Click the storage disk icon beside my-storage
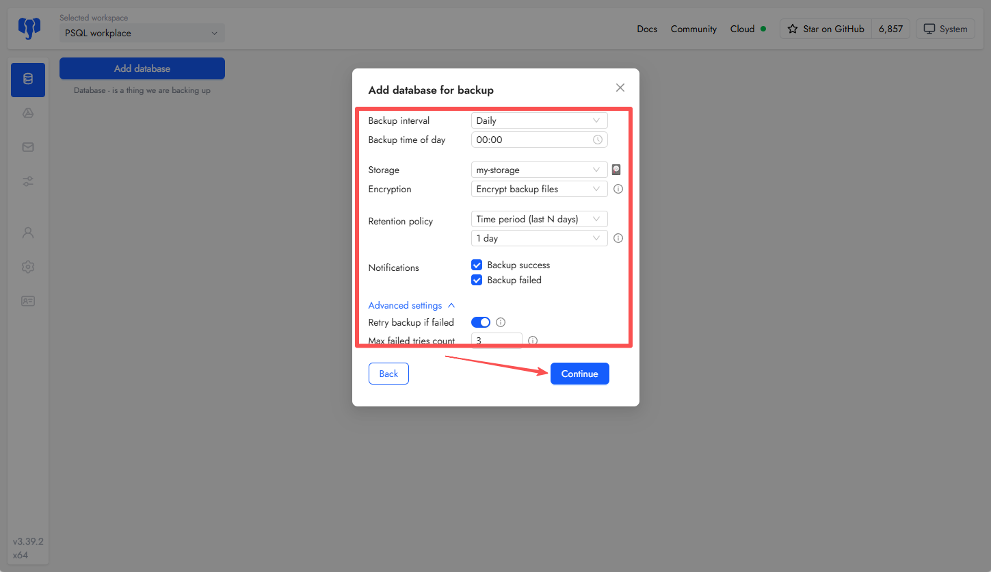This screenshot has width=991, height=572. coord(616,170)
